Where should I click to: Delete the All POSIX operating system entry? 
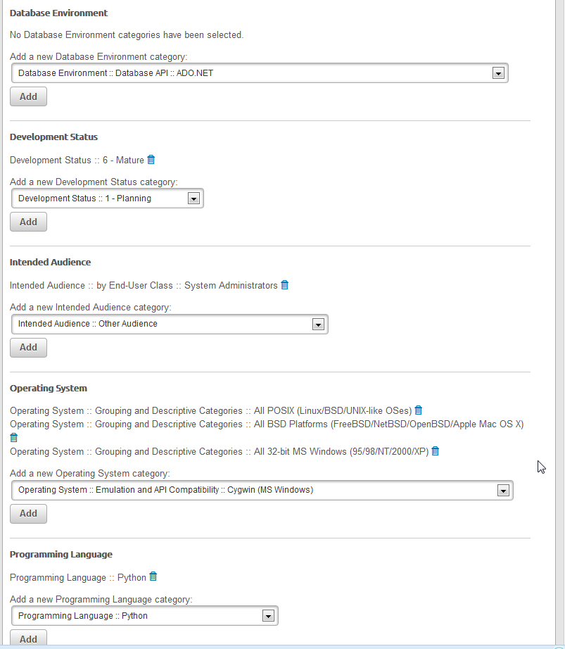pos(419,410)
